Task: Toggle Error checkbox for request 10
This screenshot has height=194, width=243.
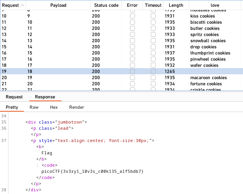Action: click(x=132, y=16)
